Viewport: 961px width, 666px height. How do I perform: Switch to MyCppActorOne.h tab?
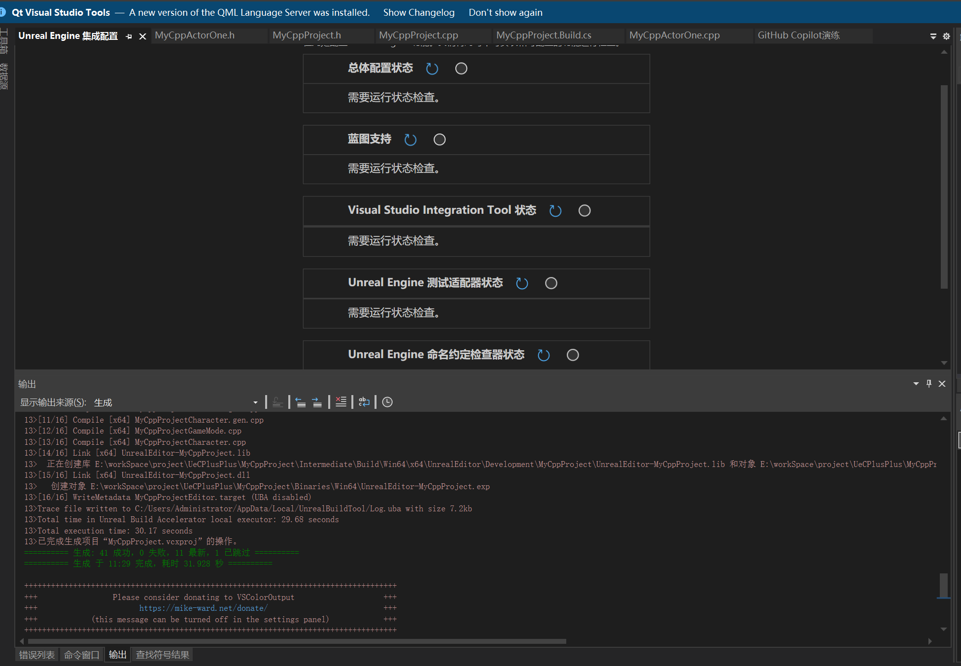tap(195, 35)
